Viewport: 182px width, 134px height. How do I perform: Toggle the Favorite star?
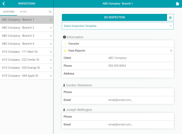point(65,44)
